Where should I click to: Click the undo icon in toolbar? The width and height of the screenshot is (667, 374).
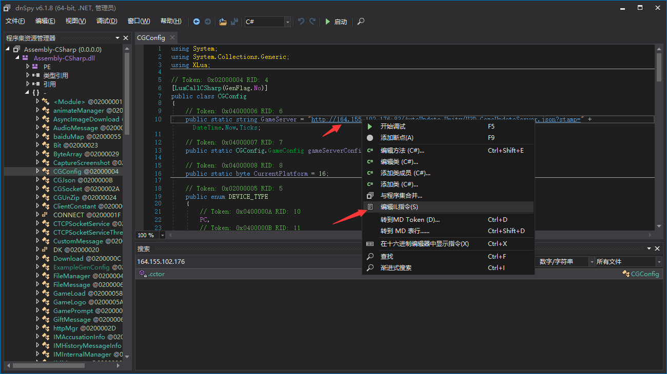click(x=301, y=22)
